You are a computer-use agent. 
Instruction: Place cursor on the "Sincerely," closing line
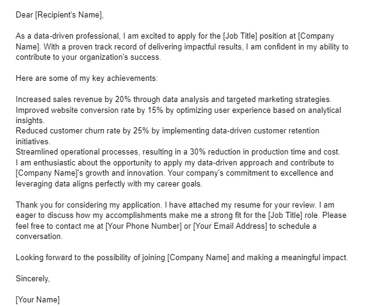(x=33, y=278)
